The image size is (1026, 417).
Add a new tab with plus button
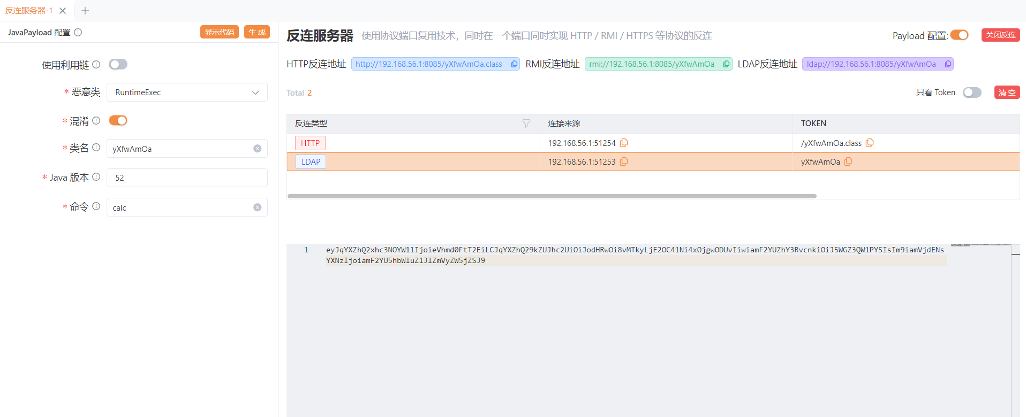(85, 11)
